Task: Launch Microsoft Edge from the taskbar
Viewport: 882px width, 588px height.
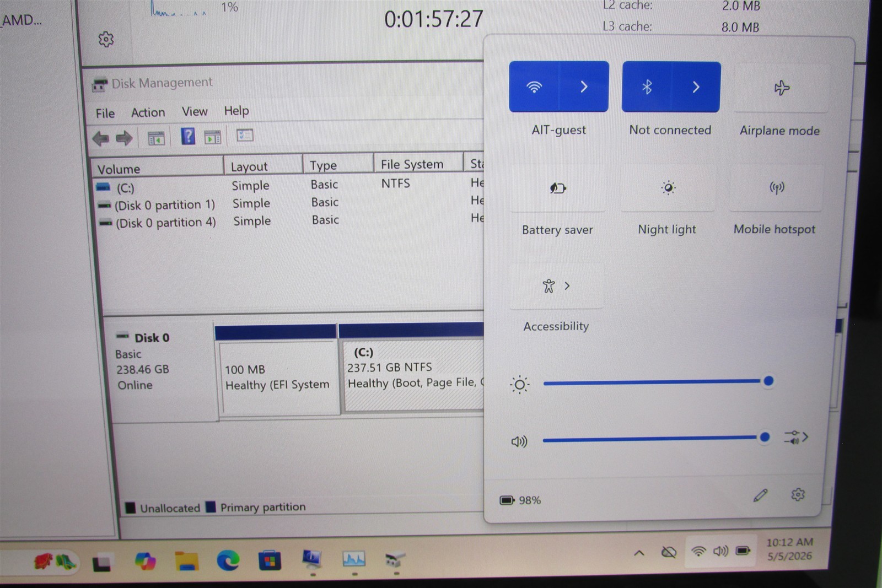Action: [228, 560]
